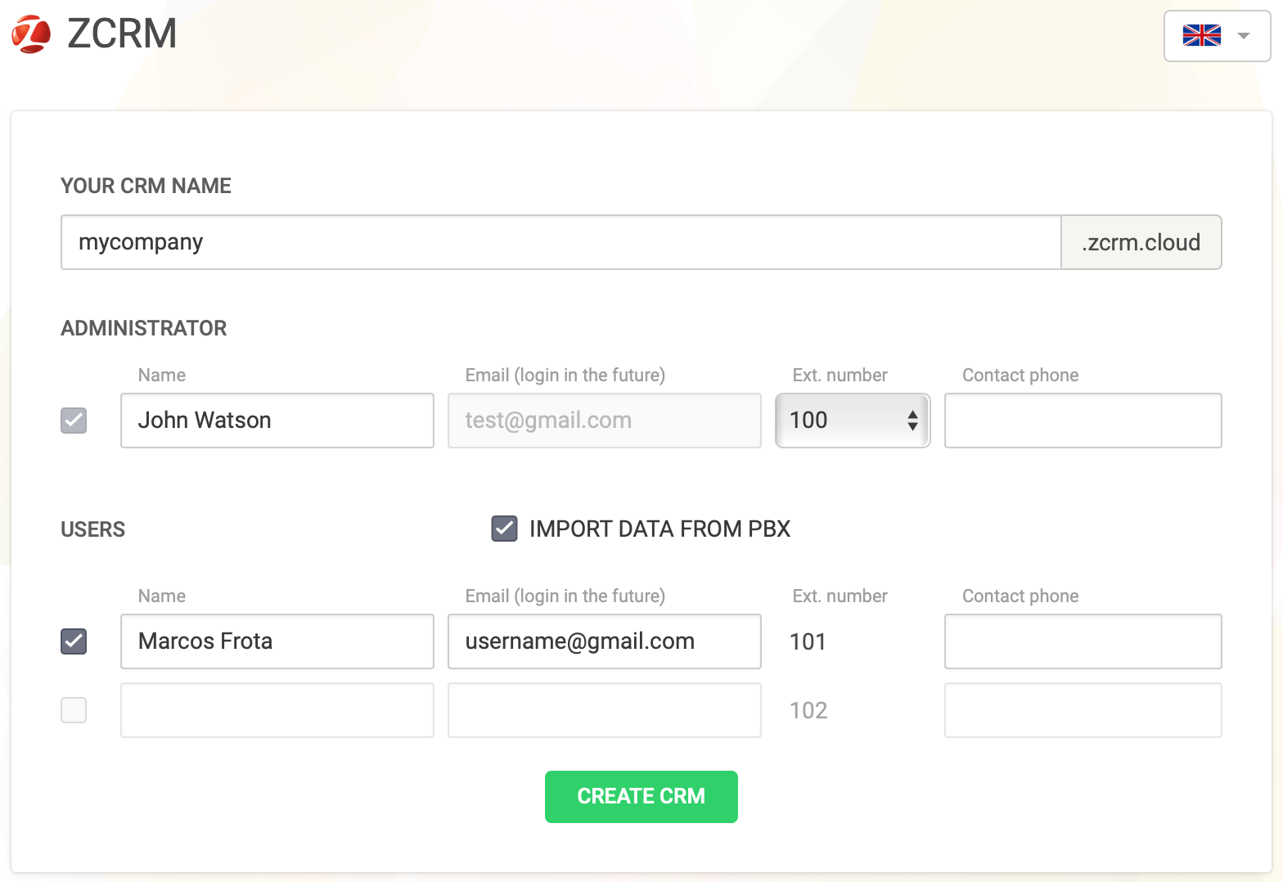1283x882 pixels.
Task: Click the .zcrm.cloud domain suffix label
Action: click(x=1141, y=242)
